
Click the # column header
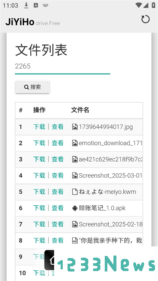[21, 110]
